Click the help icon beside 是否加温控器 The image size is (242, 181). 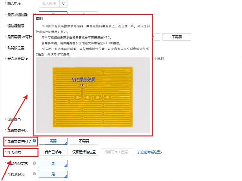[34, 15]
